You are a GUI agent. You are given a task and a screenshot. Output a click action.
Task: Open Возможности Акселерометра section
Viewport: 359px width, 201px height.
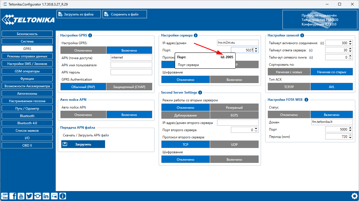(27, 86)
